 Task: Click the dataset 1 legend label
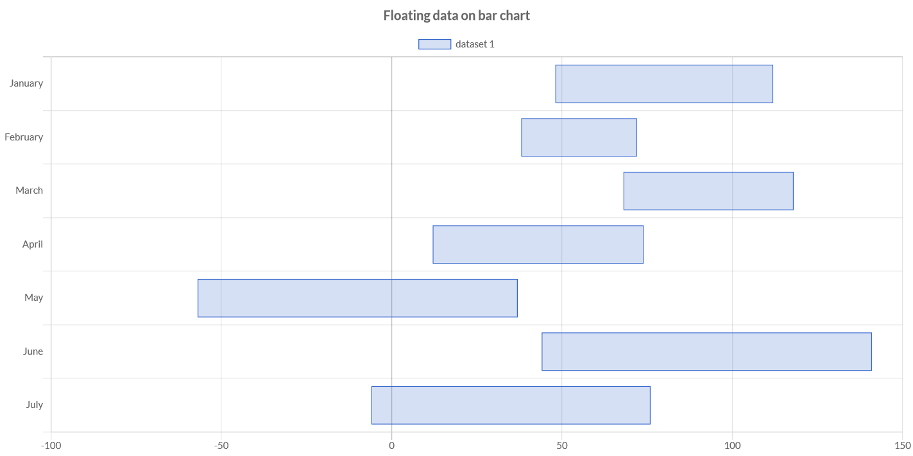click(x=475, y=44)
